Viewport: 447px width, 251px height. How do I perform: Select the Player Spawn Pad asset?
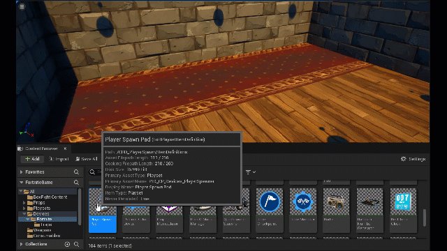click(103, 210)
